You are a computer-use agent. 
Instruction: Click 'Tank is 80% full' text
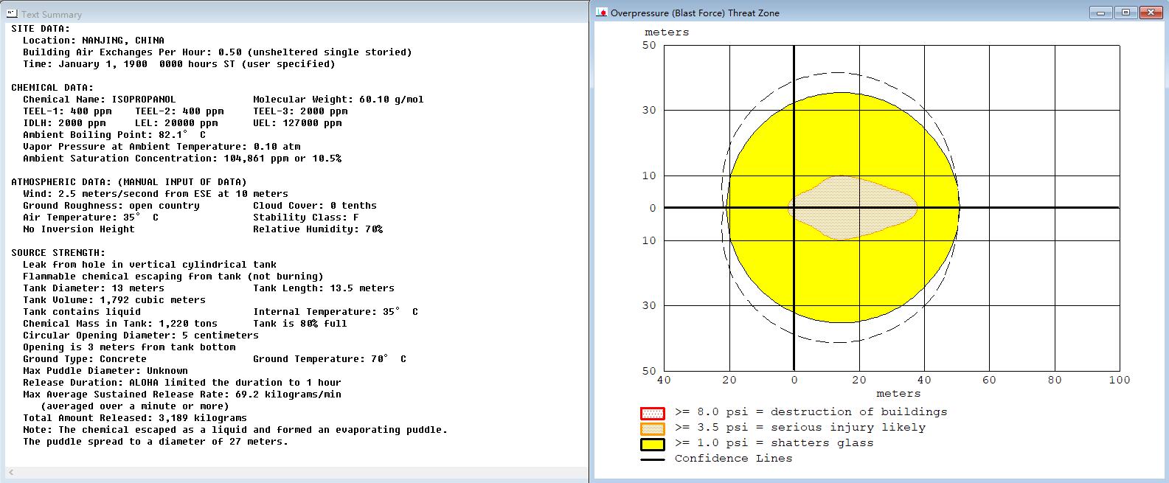[x=300, y=324]
